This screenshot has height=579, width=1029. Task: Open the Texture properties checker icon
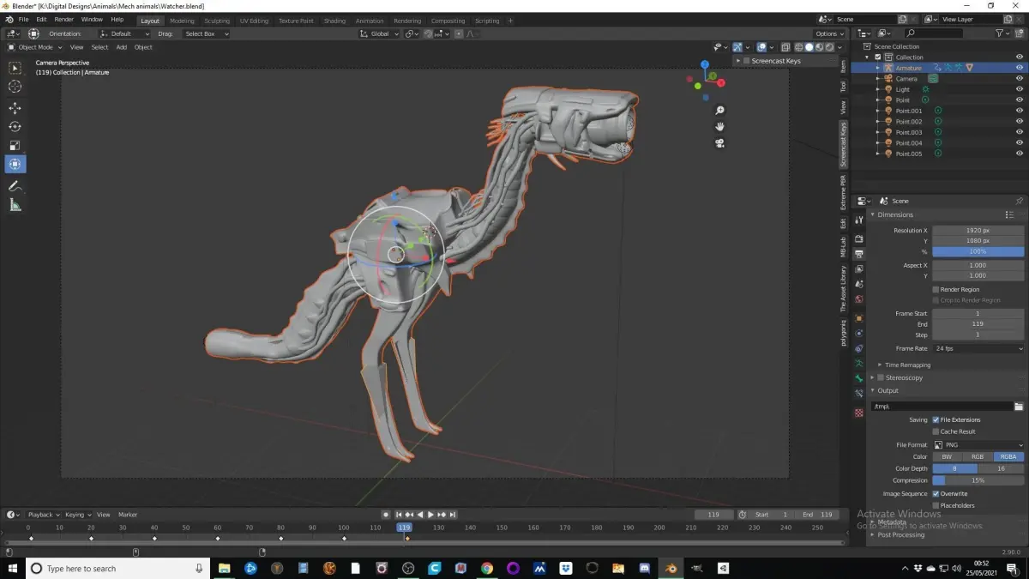click(858, 413)
